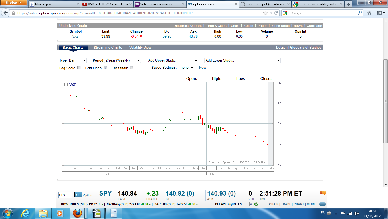Click the orange chat bubble icon
Screen dimensions: 388x219
[x=323, y=193]
